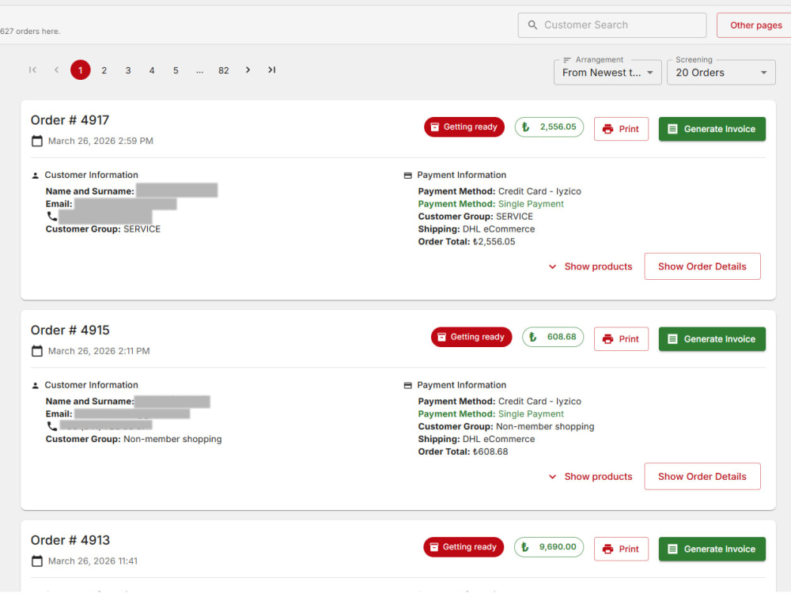Click Order Total ₺608.68 text
791x593 pixels.
click(463, 451)
